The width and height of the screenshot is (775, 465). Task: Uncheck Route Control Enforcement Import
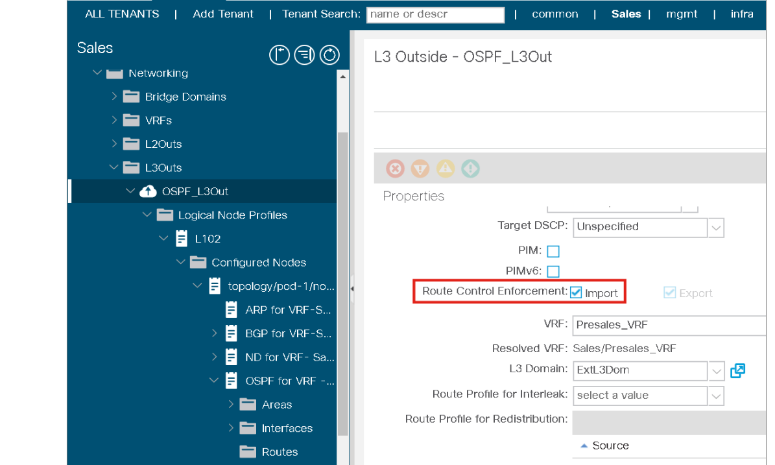pos(576,292)
